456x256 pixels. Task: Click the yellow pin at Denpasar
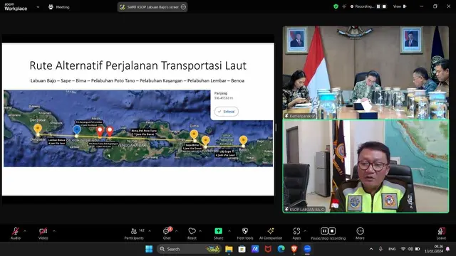[x=38, y=129]
